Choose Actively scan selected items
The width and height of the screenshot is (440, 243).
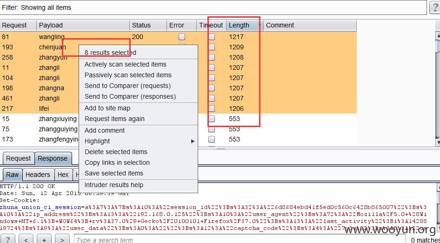(138, 64)
